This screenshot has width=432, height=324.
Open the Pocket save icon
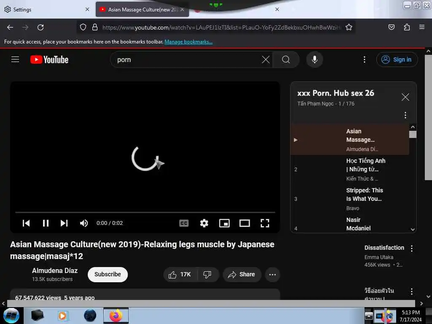coord(391,27)
